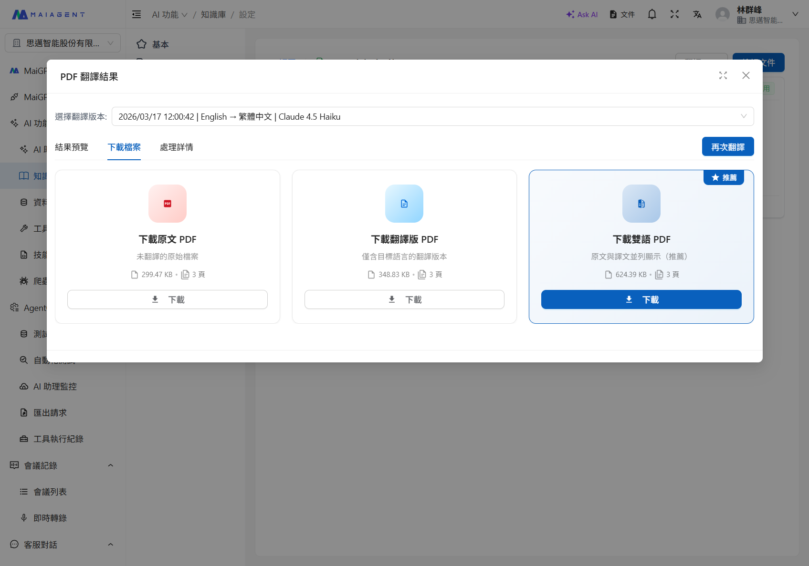
Task: Expand the dialog to fullscreen
Action: pos(723,75)
